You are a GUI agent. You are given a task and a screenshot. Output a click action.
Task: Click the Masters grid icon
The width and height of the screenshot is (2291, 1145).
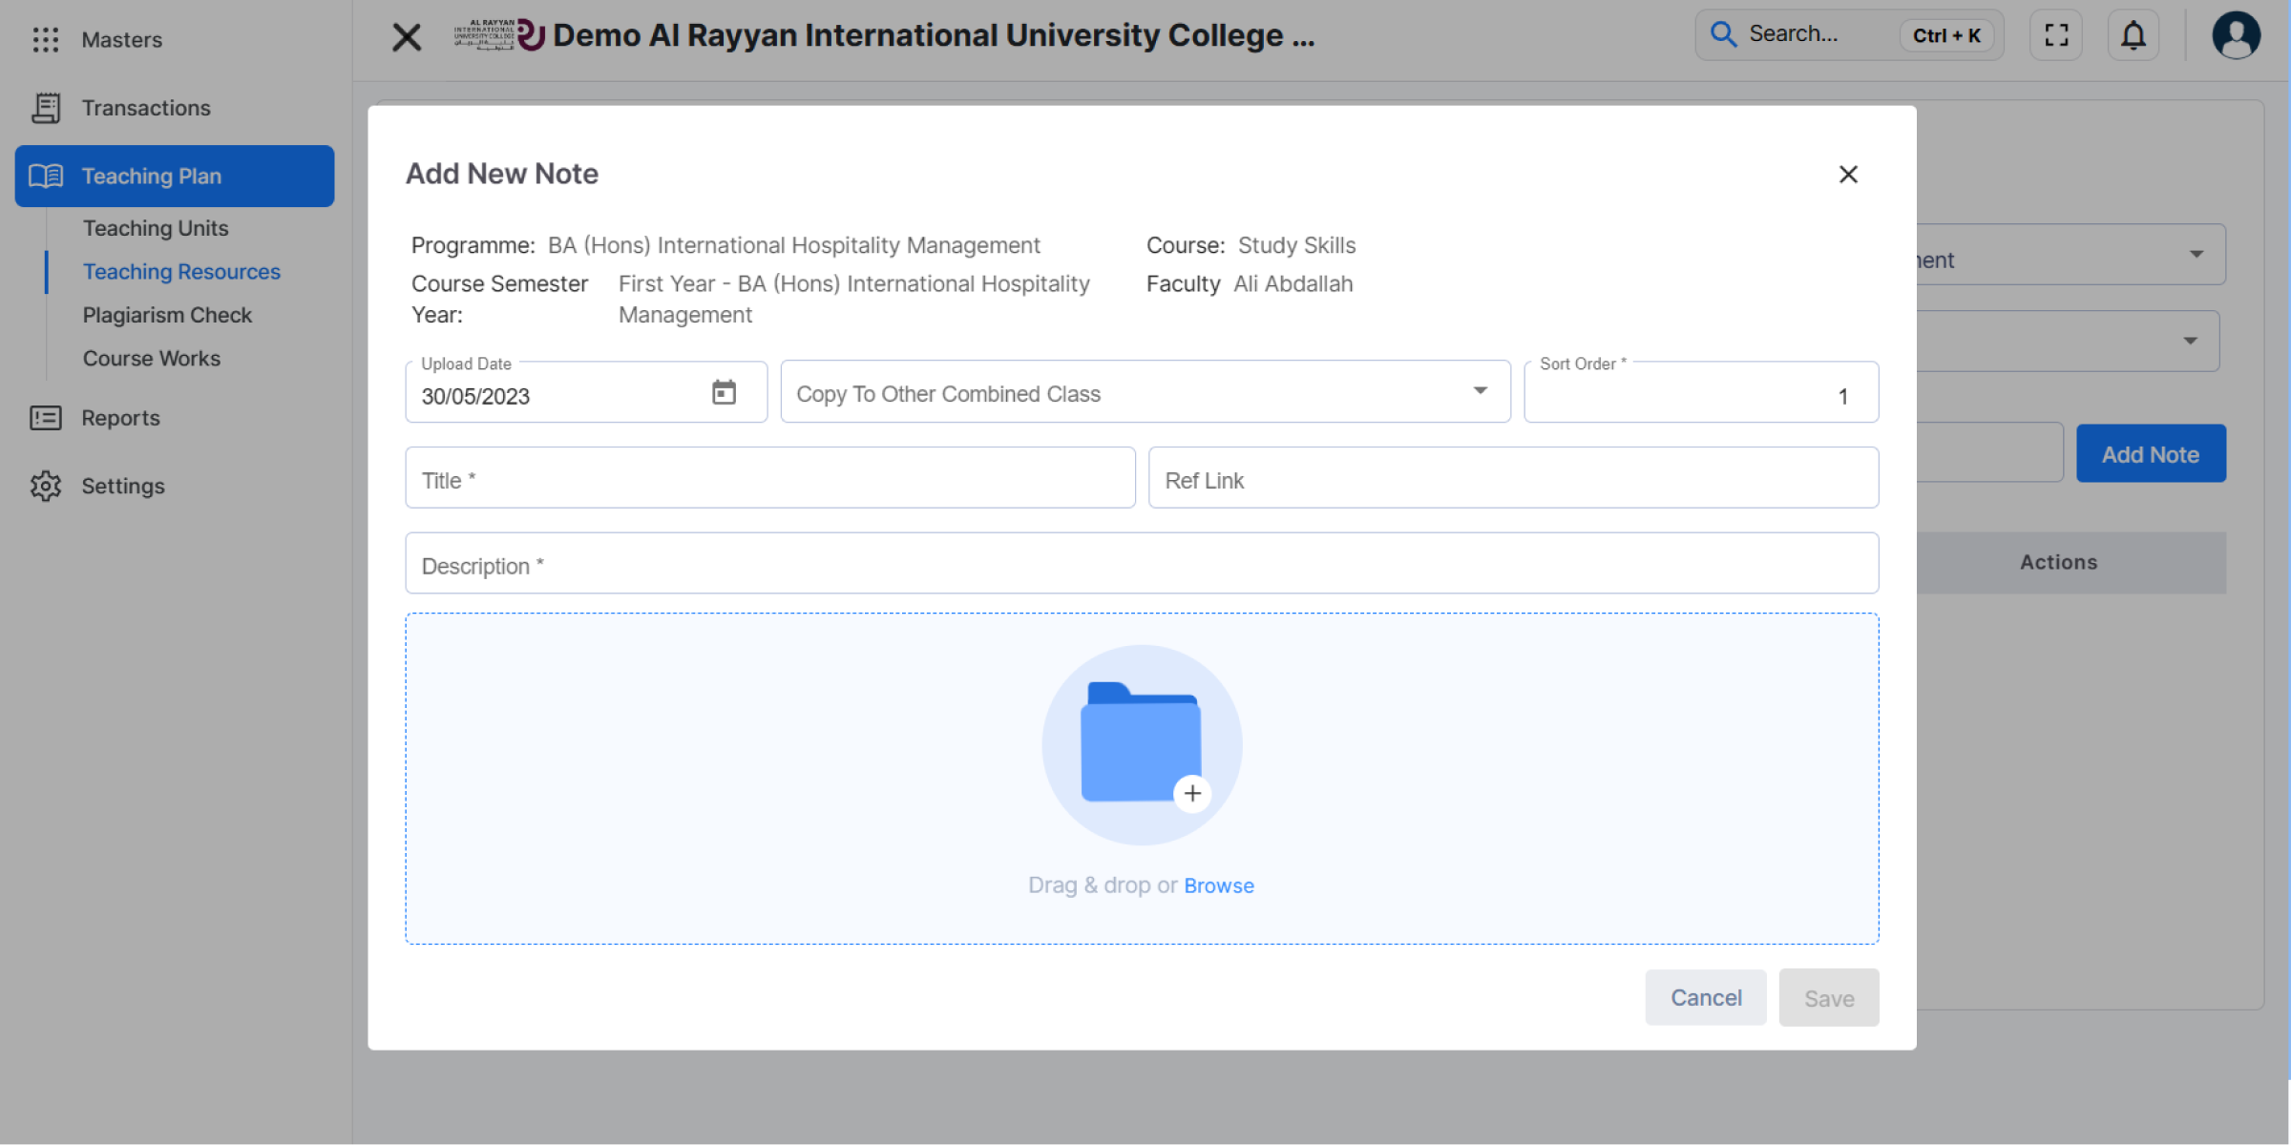pyautogui.click(x=45, y=39)
